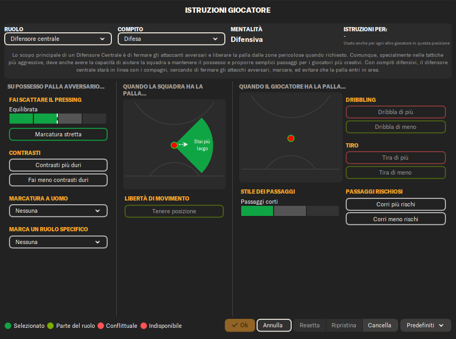
Task: Click the Tenere posizione instruction
Action: [x=174, y=211]
